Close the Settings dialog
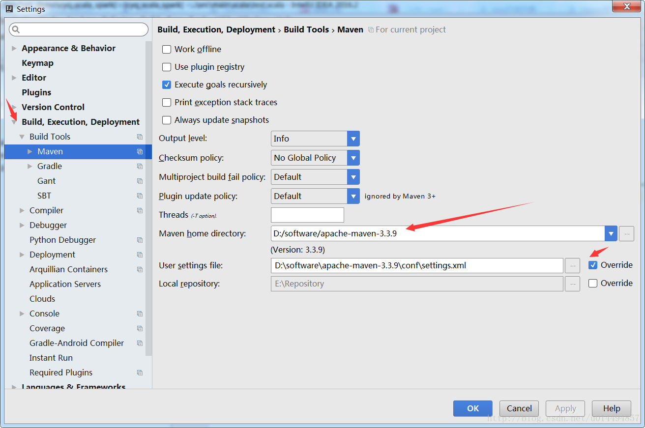This screenshot has height=428, width=645. tap(627, 6)
